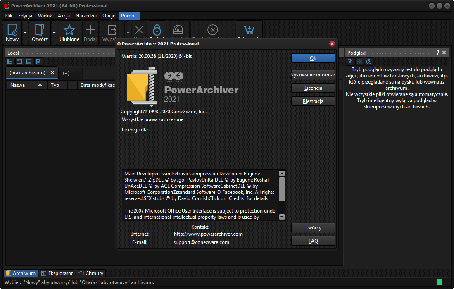The width and height of the screenshot is (454, 289).
Task: Click the shopping cart register icon
Action: [x=249, y=30]
